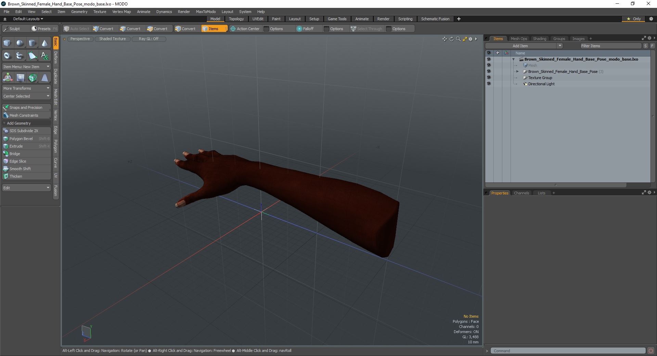Toggle the Only star button

point(634,19)
